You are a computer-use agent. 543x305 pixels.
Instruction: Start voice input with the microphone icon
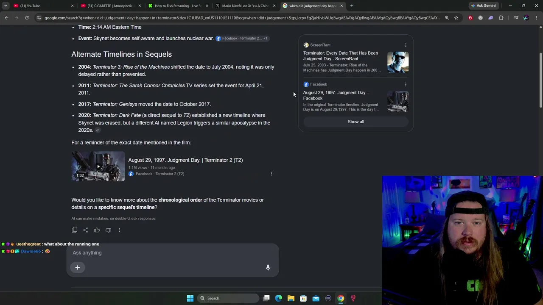click(x=268, y=267)
